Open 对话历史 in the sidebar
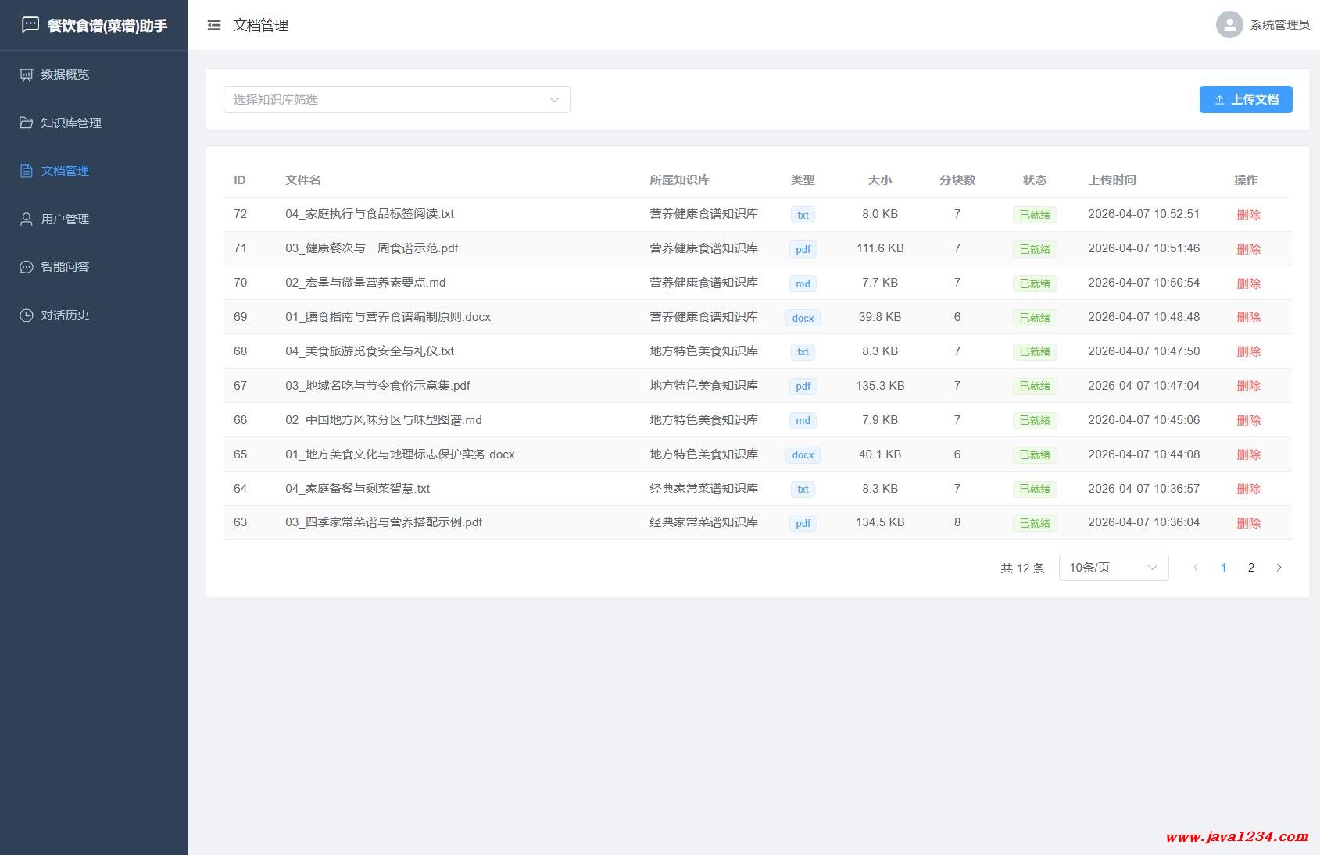1320x855 pixels. click(x=65, y=315)
